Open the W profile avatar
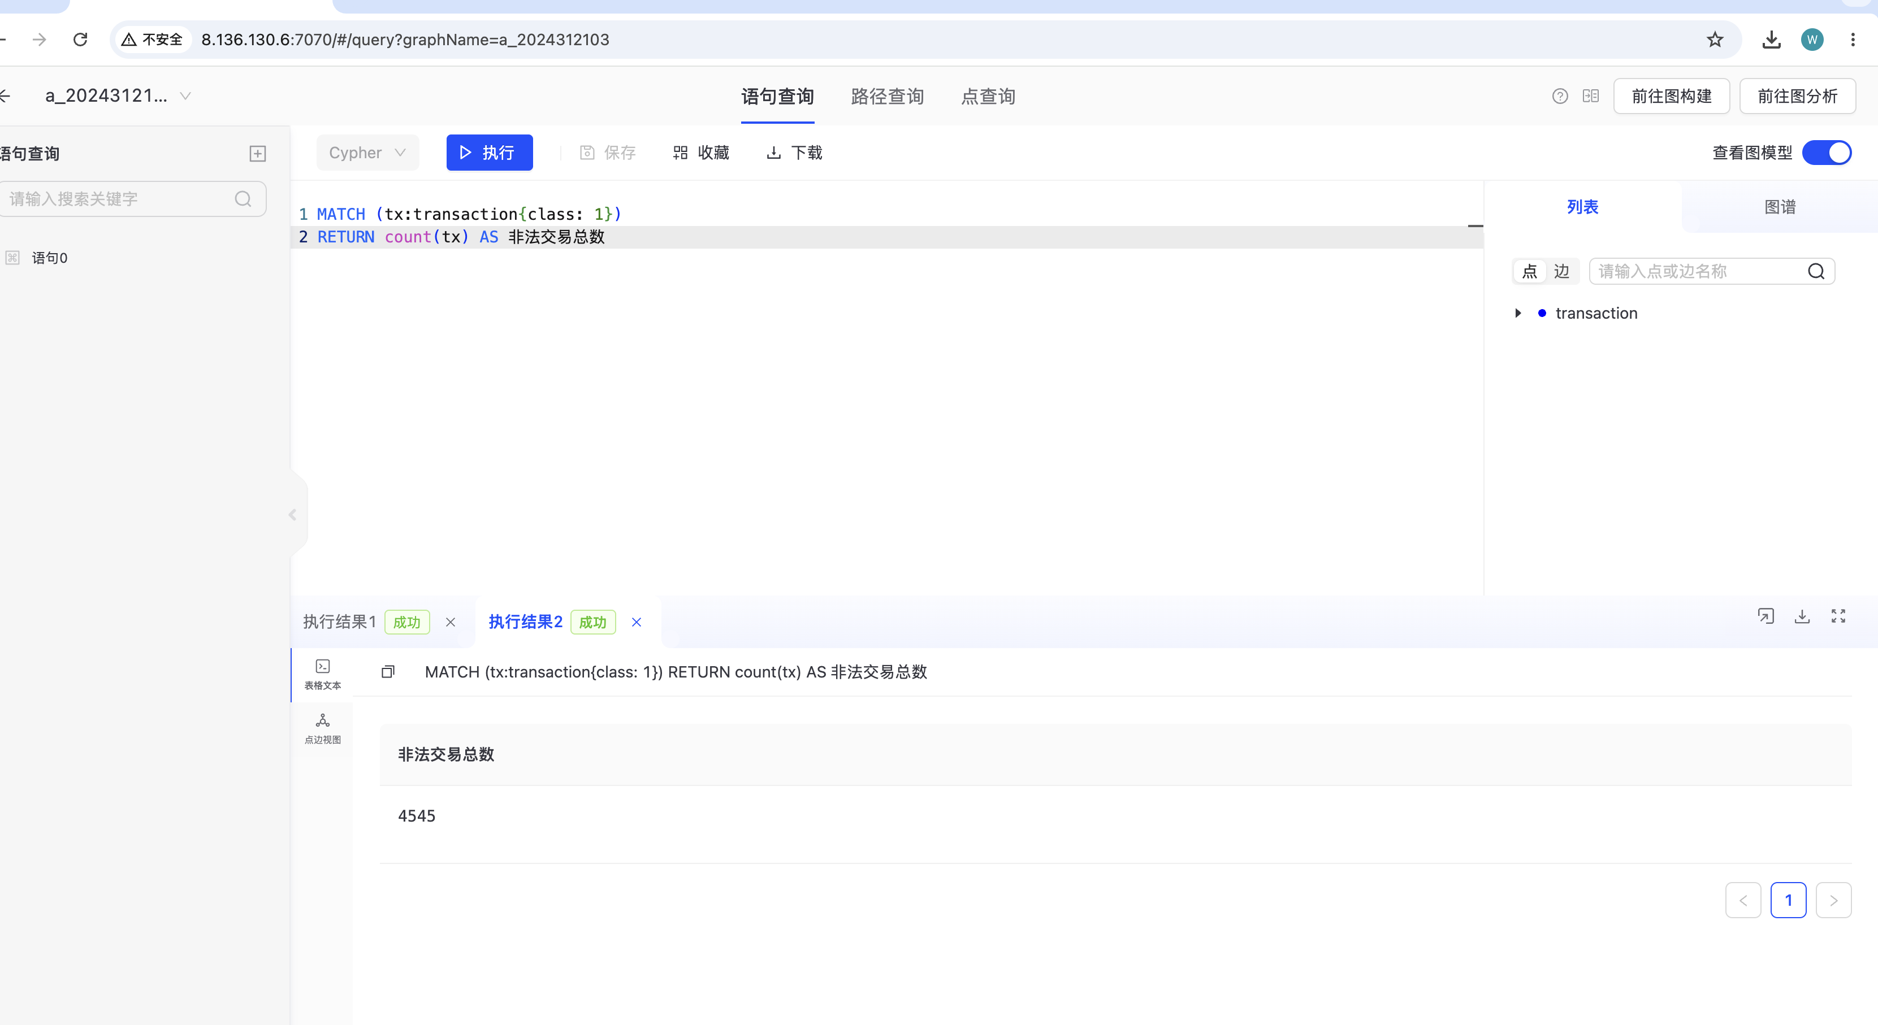The width and height of the screenshot is (1878, 1025). pos(1812,40)
